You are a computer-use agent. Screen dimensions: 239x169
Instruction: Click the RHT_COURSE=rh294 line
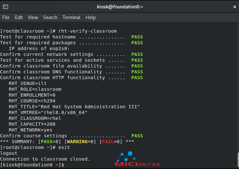click(x=32, y=101)
